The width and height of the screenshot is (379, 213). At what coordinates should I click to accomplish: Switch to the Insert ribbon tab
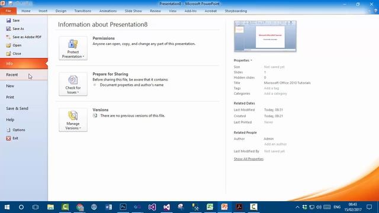point(43,11)
